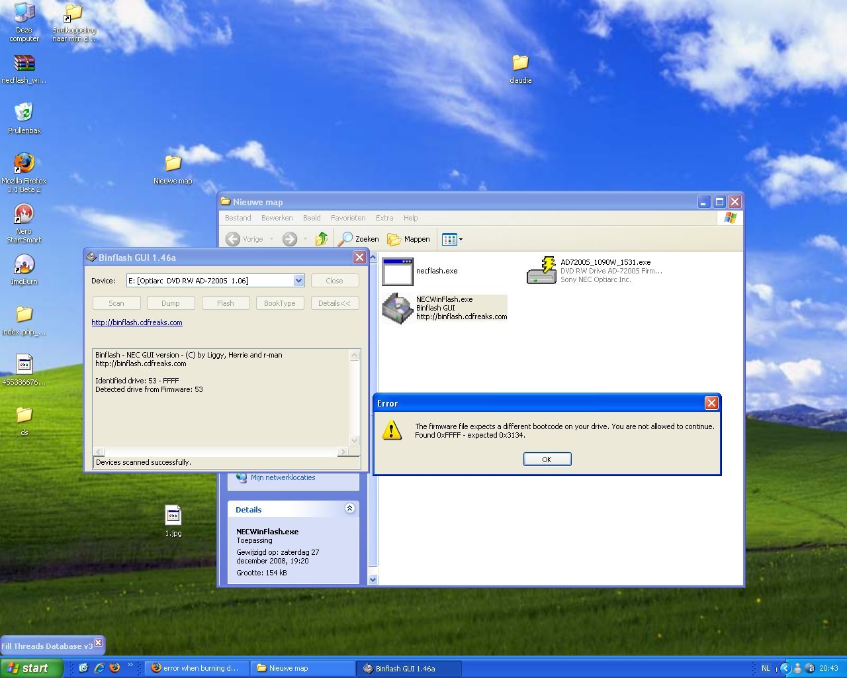Viewport: 847px width, 678px height.
Task: Select the ds folder on desktop
Action: point(24,421)
